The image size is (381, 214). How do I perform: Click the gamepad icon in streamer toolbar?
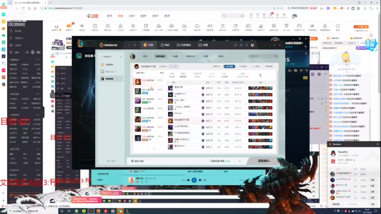pyautogui.click(x=300, y=26)
